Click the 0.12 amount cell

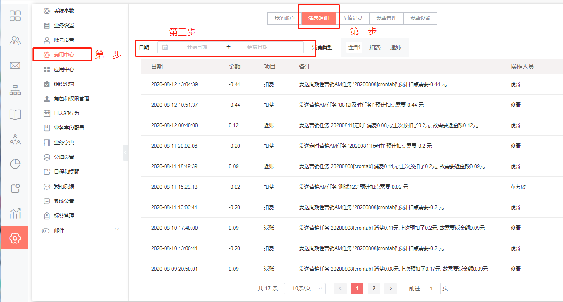(234, 125)
